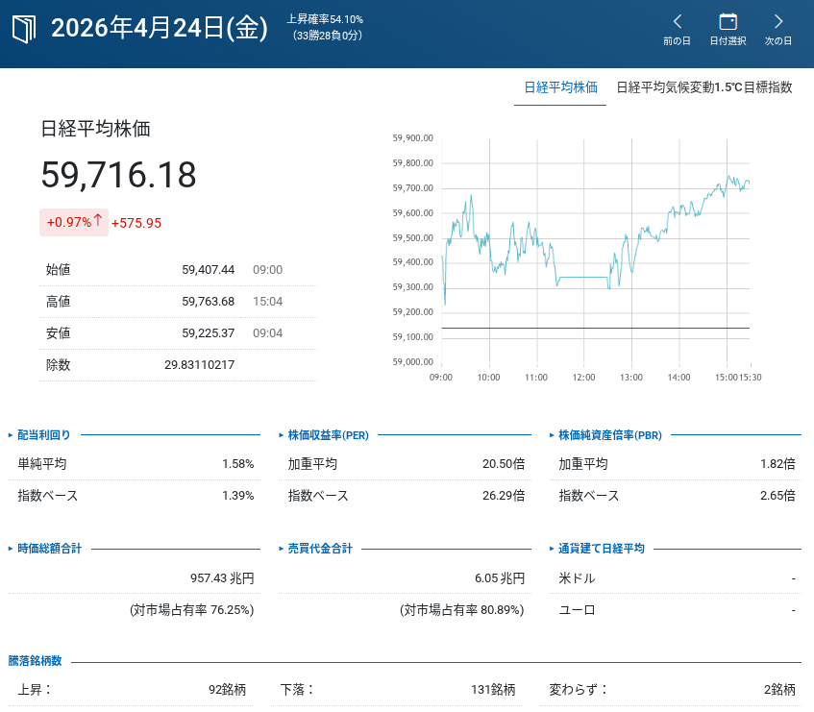Click the 米ドル row under 通貨建て日経平均
814x712 pixels.
point(677,578)
